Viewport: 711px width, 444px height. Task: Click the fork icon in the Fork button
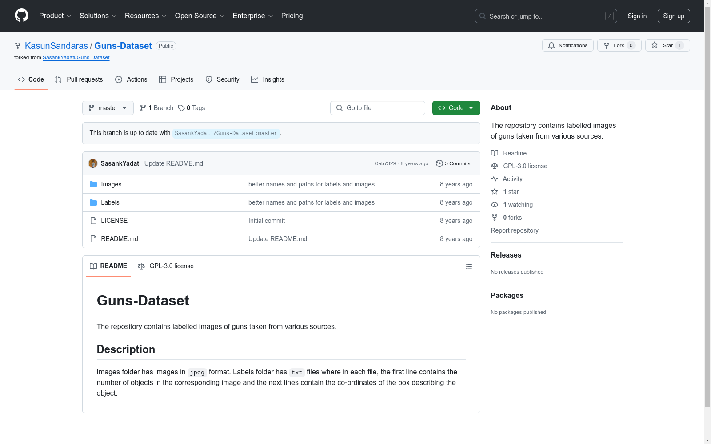pos(607,45)
